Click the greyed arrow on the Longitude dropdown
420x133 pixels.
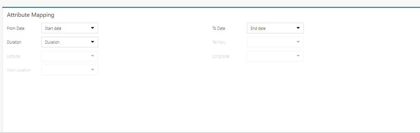(298, 56)
